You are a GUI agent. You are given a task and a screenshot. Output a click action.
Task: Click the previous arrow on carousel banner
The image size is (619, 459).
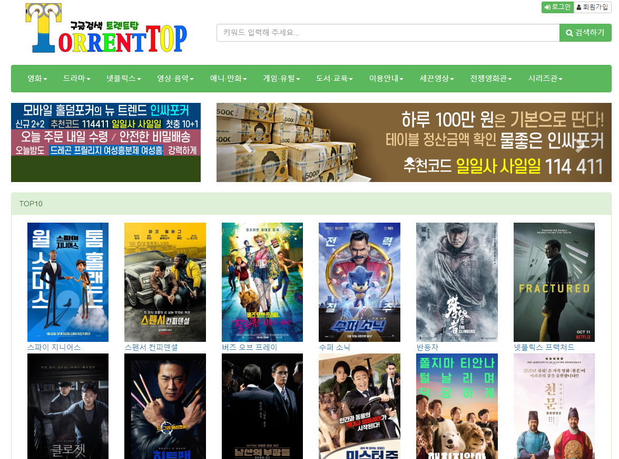pos(248,146)
